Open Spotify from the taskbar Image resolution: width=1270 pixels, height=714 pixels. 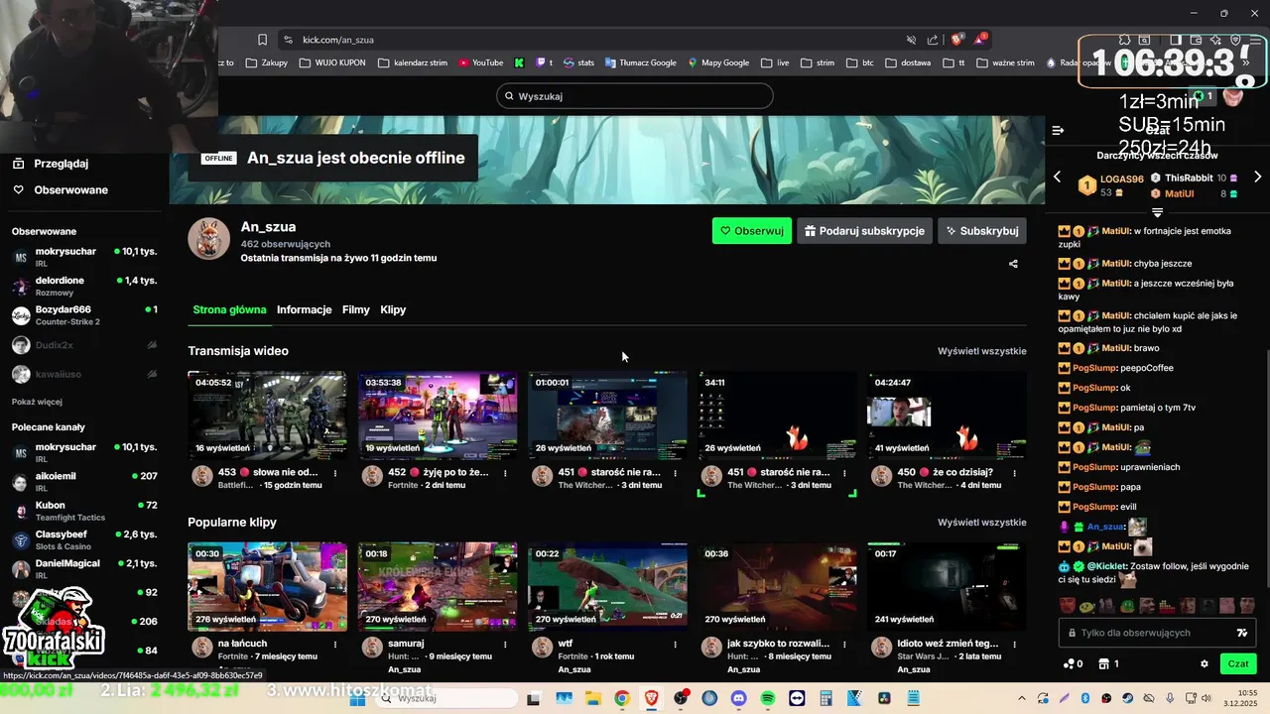pos(767,698)
